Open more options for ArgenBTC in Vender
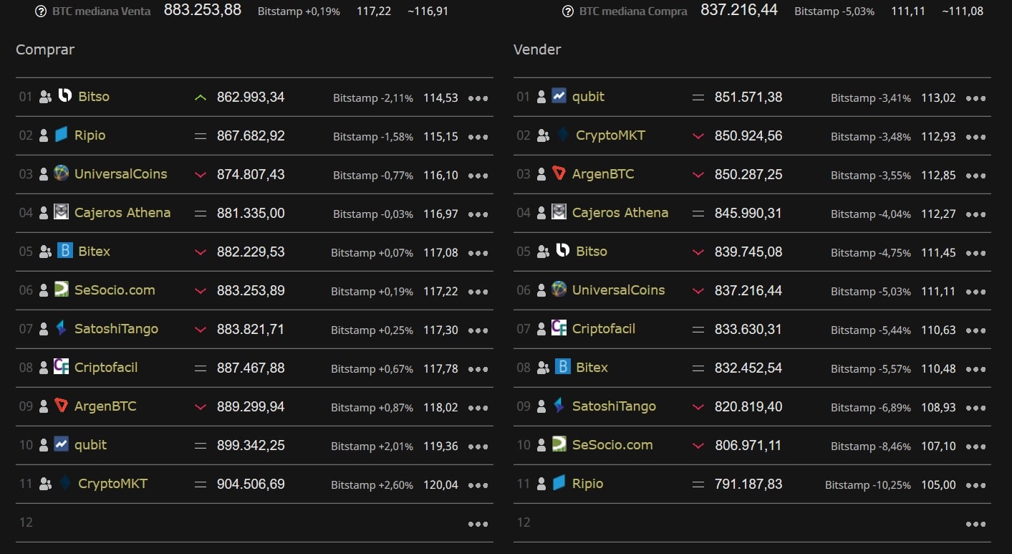Screen dimensions: 1012x554 [975, 176]
